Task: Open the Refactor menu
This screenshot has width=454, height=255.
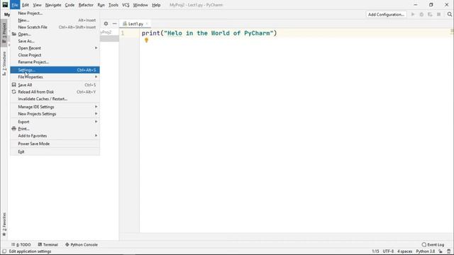Action: click(86, 5)
